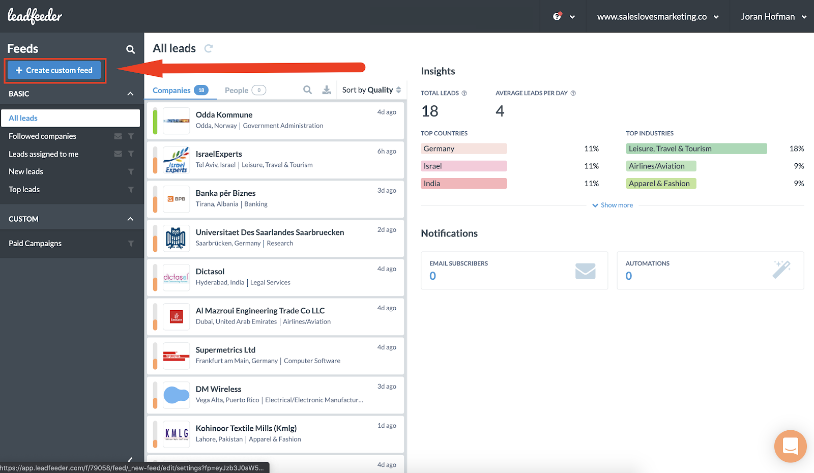Viewport: 814px width, 473px height.
Task: Open Odda Kommune lead
Action: click(275, 121)
